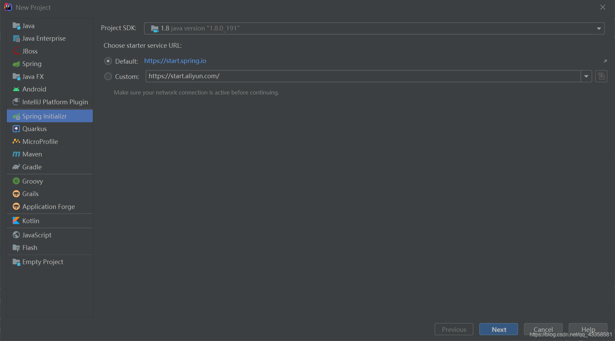Click the custom URL history button beside field
The width and height of the screenshot is (615, 341).
(601, 76)
